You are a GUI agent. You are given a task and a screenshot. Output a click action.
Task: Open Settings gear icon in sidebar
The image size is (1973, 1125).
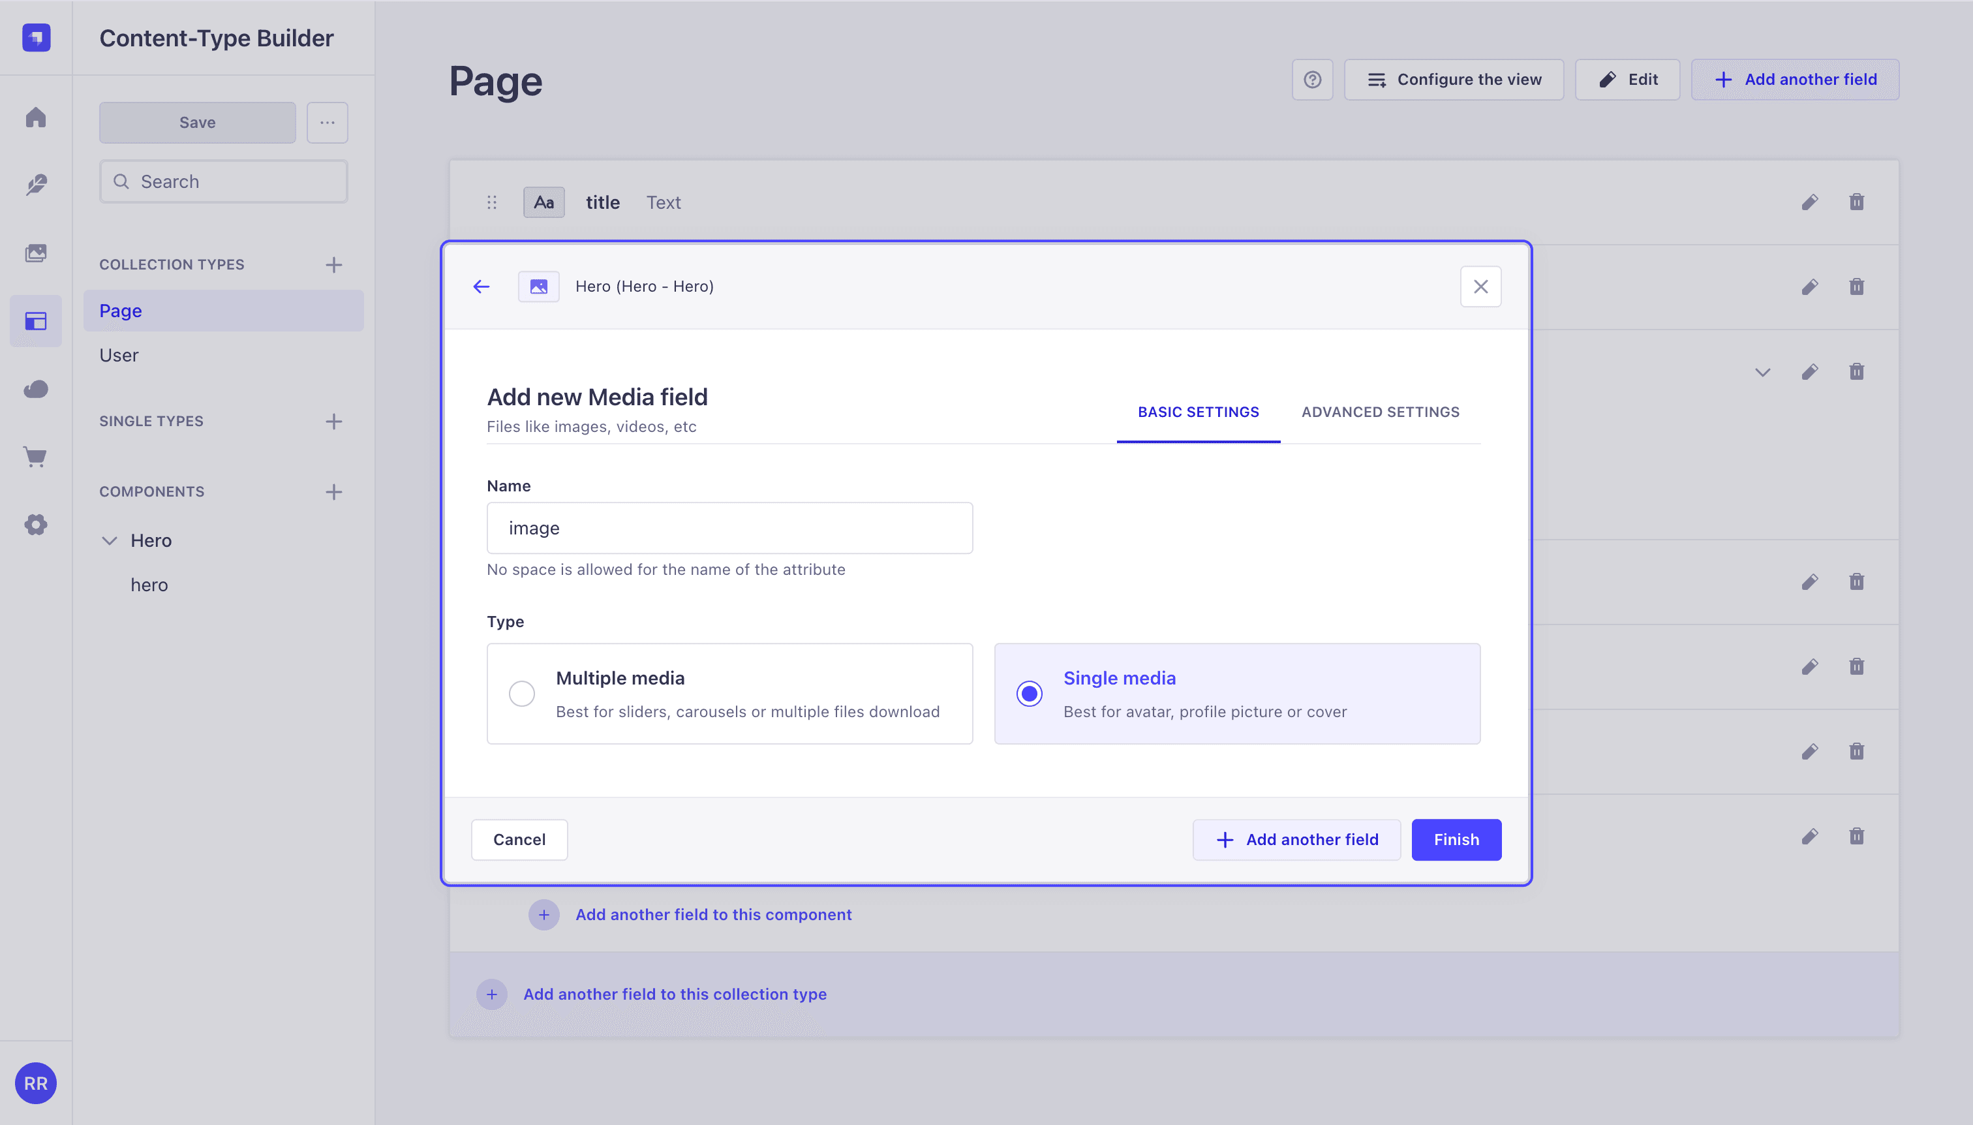pos(35,525)
